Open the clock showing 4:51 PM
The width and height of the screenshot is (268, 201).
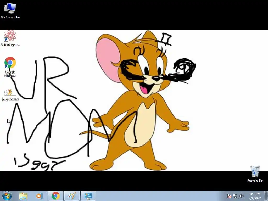click(255, 196)
